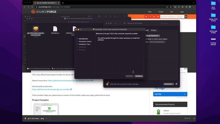Open the topmost Desktop folder
220x124 pixels.
click(x=213, y=6)
